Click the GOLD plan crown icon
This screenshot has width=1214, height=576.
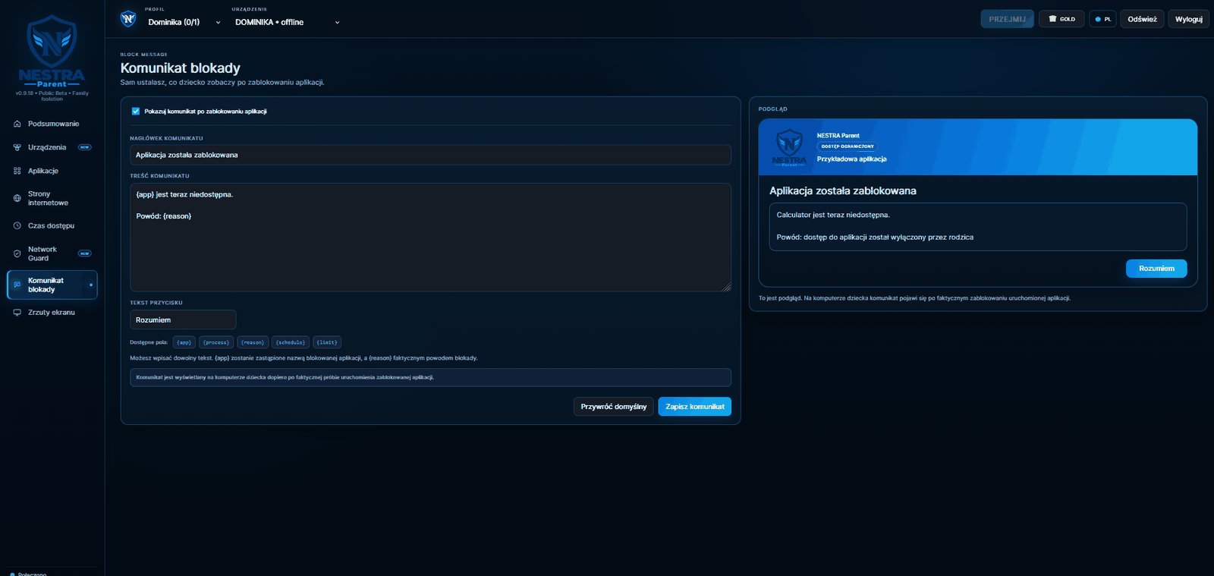tap(1052, 19)
